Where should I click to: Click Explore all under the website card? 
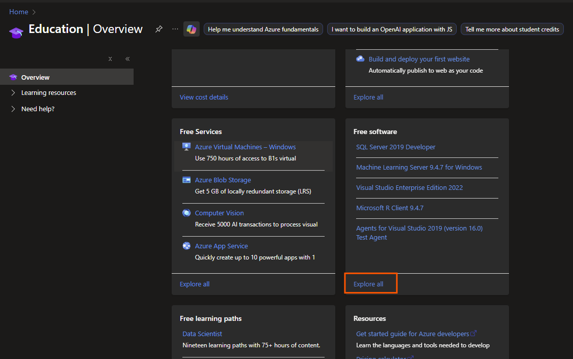coord(368,97)
